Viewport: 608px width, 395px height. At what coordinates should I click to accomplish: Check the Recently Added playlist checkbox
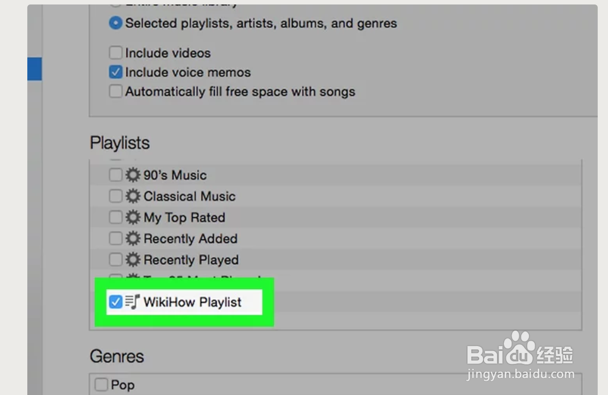pyautogui.click(x=116, y=239)
